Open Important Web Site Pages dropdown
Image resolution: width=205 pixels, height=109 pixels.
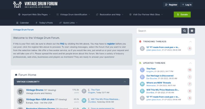tap(34, 14)
